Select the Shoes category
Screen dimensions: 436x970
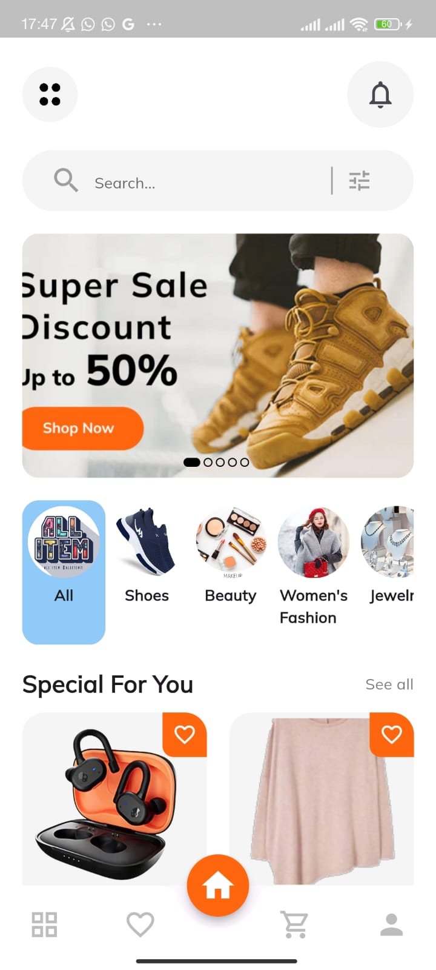coord(147,556)
